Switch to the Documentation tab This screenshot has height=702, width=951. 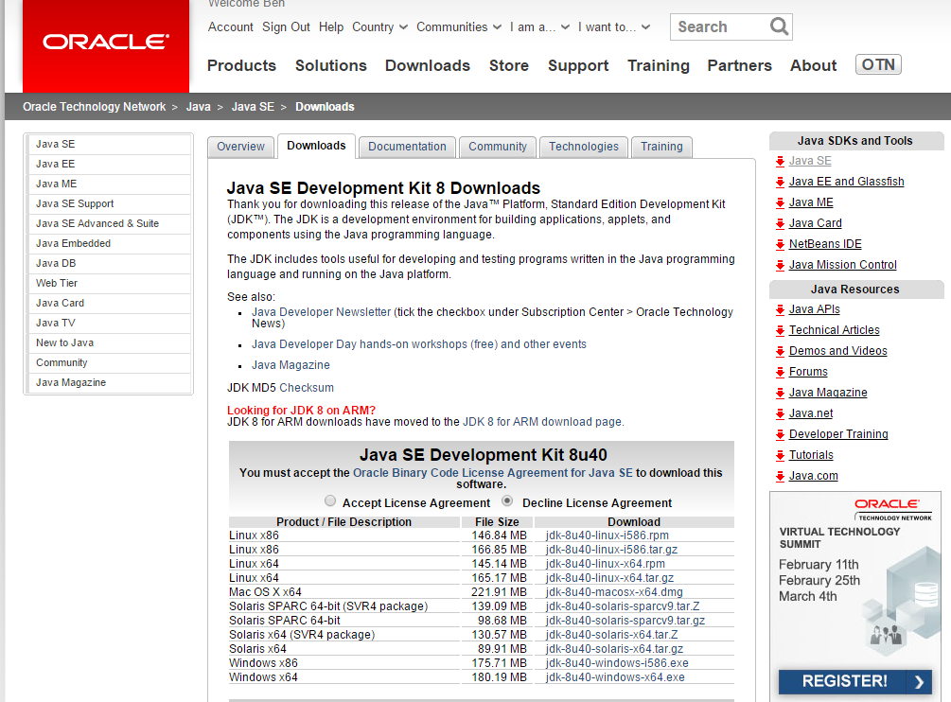(407, 147)
